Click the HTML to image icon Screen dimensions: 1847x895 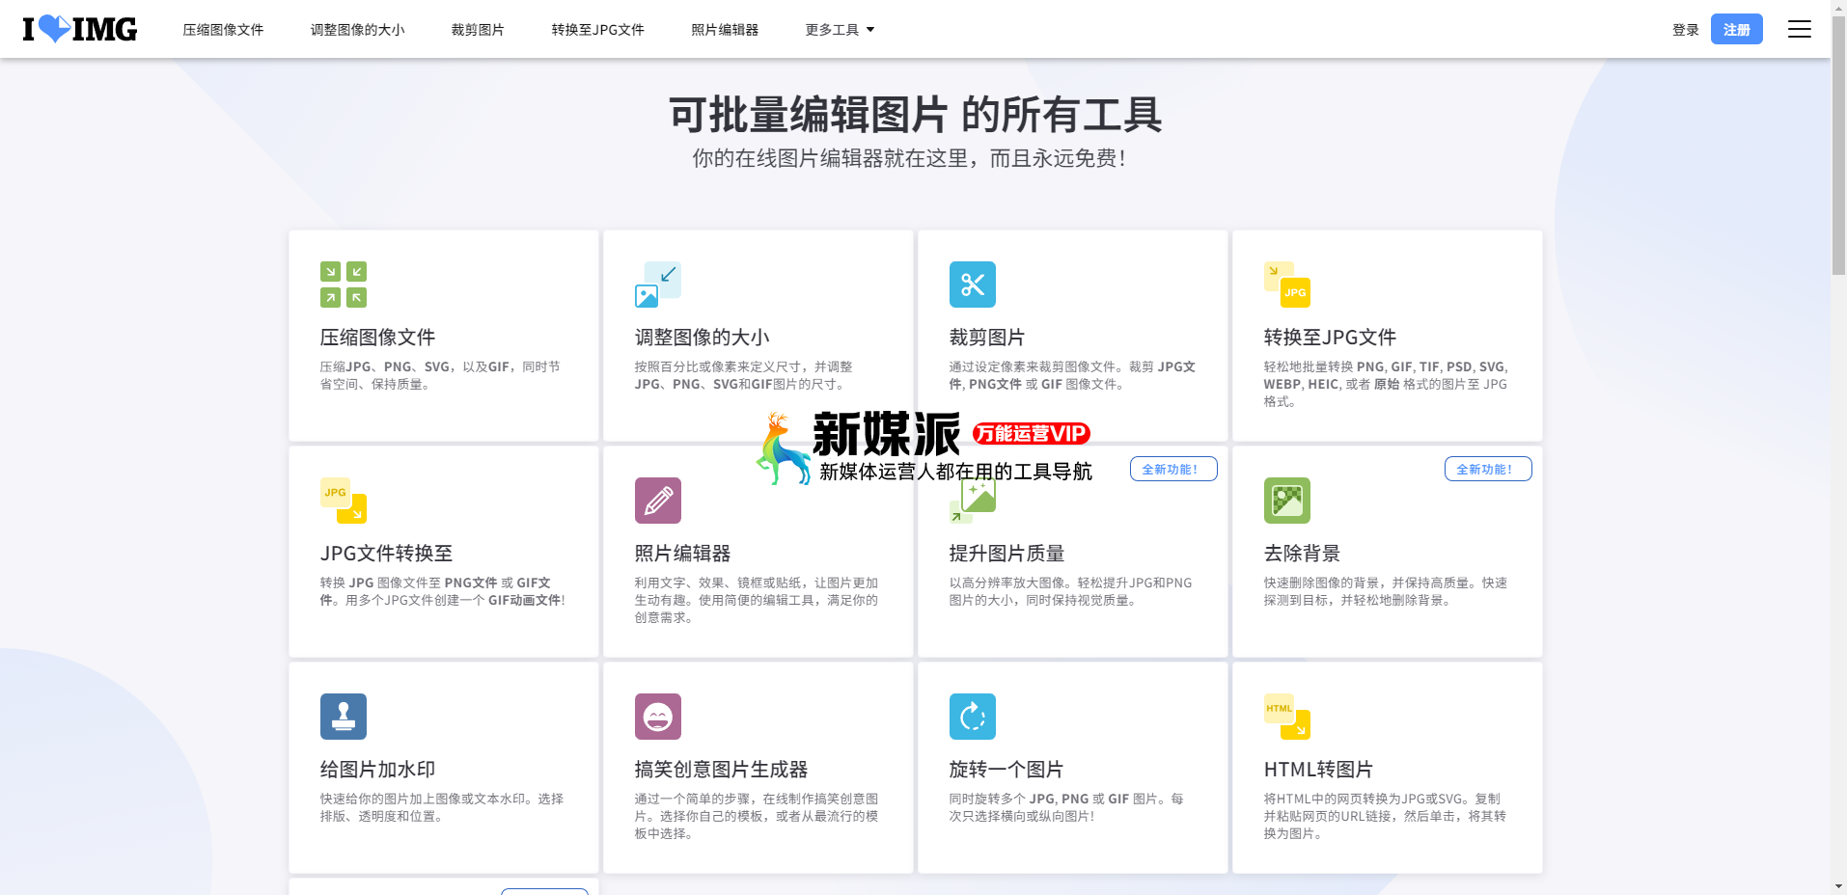point(1287,717)
